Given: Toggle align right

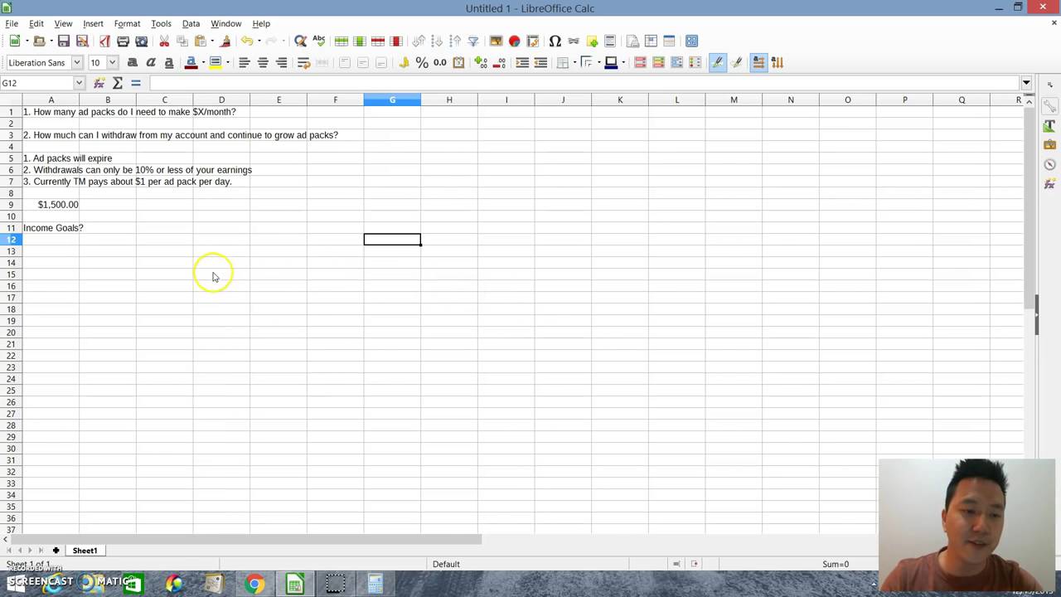Looking at the screenshot, I should coord(281,62).
